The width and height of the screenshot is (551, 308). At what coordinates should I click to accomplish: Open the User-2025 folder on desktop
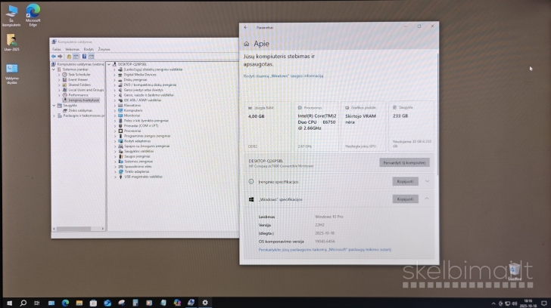pyautogui.click(x=12, y=41)
